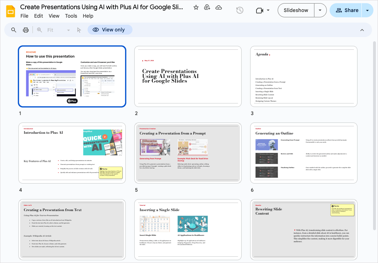Check cloud save status icon

[219, 7]
